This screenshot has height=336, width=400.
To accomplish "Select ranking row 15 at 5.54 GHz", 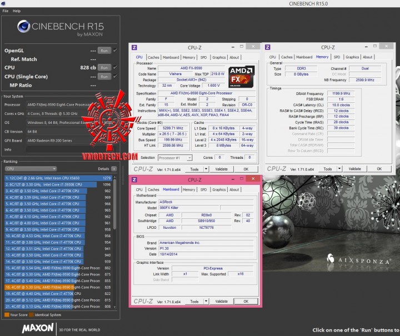I will [58, 268].
